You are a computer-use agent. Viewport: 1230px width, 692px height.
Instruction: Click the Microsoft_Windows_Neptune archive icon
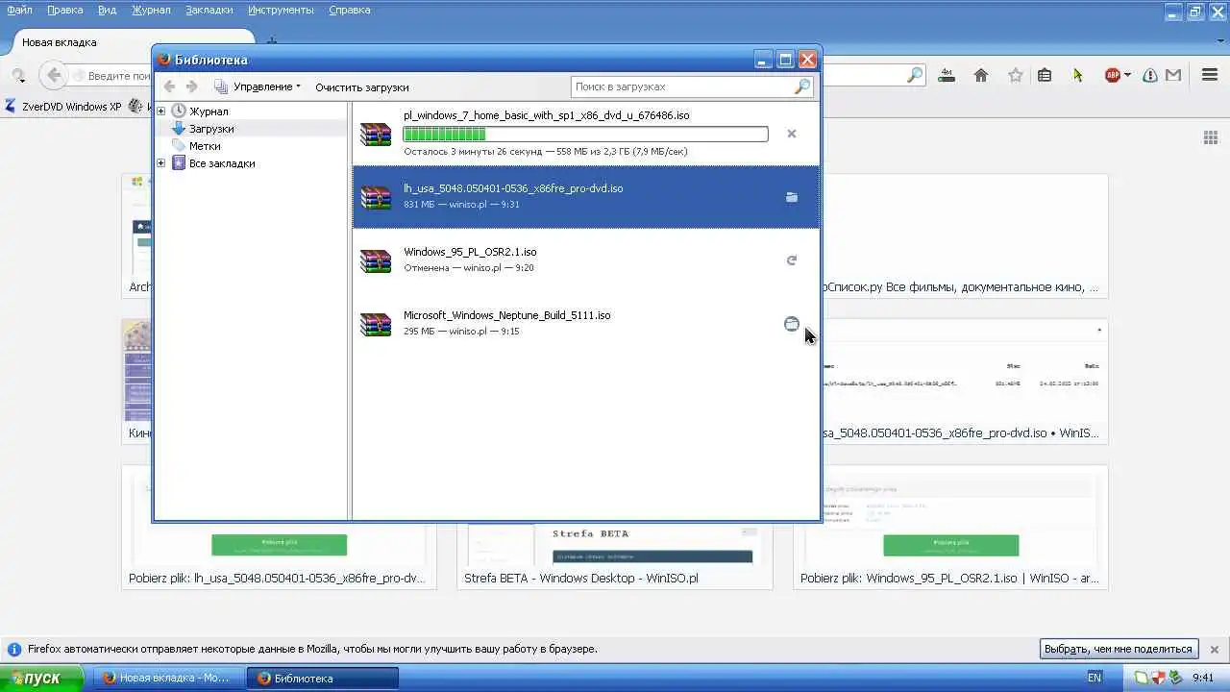[x=376, y=324]
